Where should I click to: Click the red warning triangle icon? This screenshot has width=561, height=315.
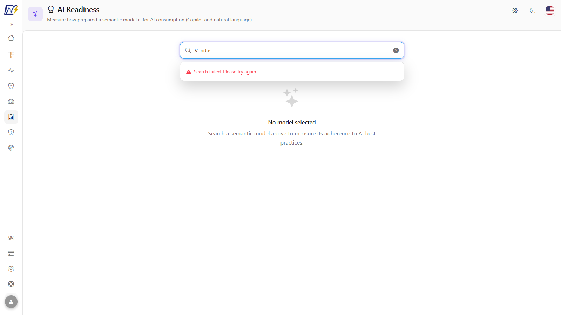[189, 72]
